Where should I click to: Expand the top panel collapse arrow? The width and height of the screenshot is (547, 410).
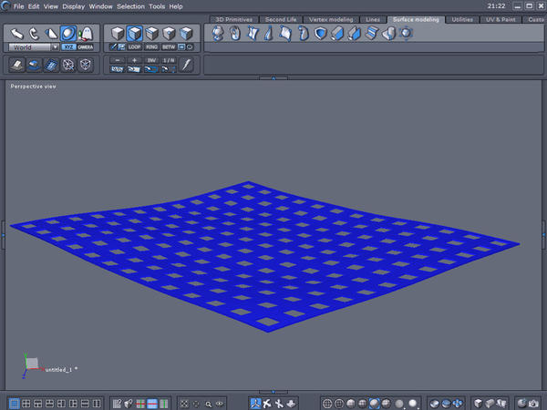(x=273, y=78)
